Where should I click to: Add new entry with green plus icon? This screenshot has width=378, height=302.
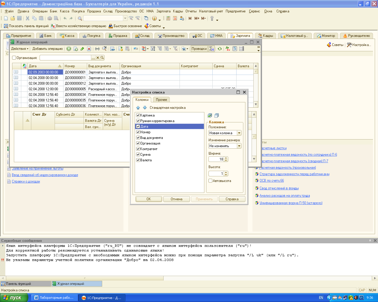click(69, 49)
